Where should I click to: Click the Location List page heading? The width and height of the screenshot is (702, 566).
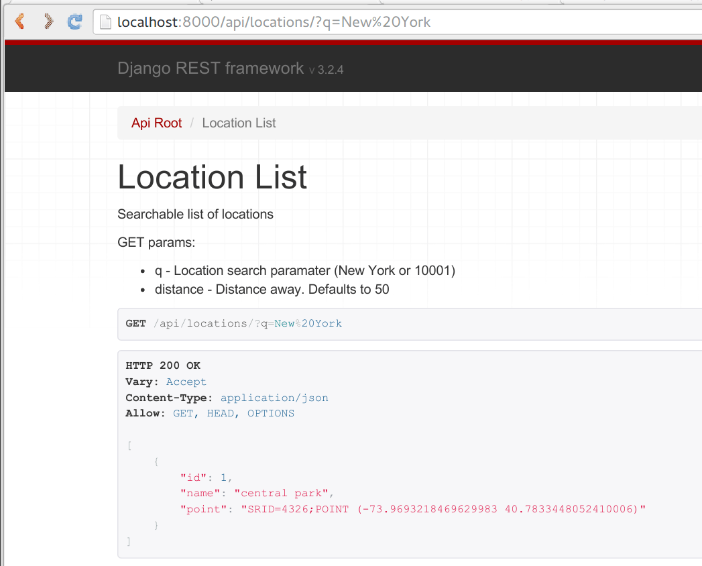tap(212, 177)
